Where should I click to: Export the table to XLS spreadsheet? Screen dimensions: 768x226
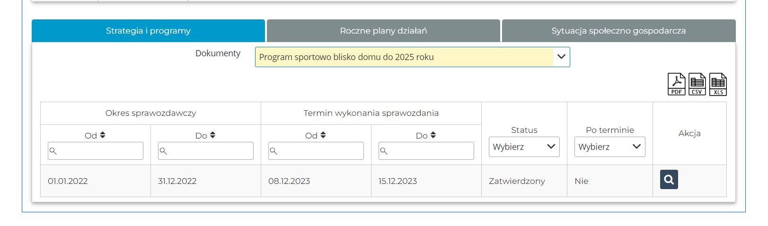coord(718,85)
